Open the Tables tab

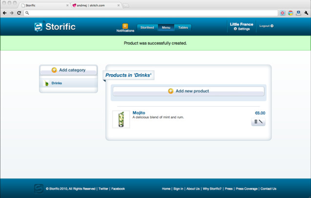[x=183, y=28]
